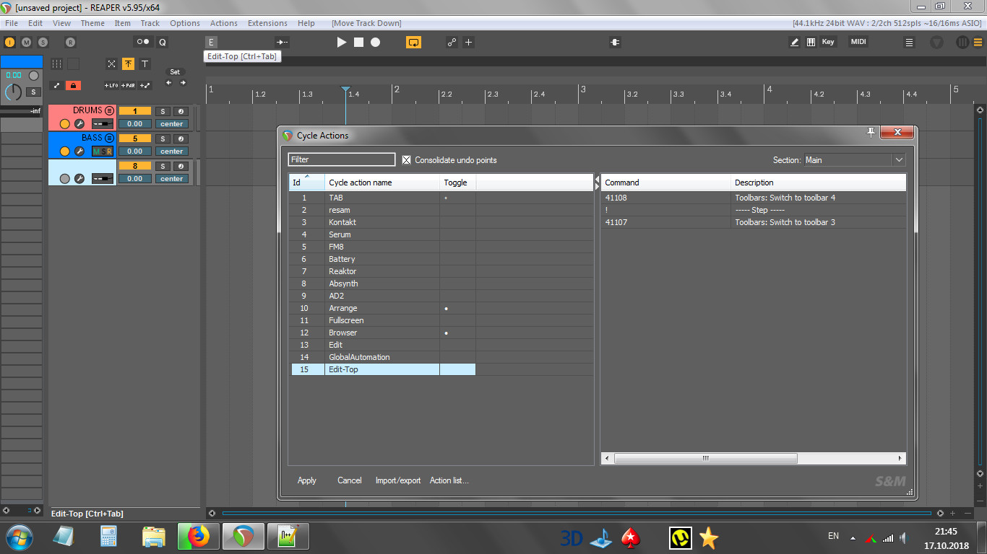The image size is (987, 554).
Task: Click the R button in top toolbar
Action: (x=70, y=43)
